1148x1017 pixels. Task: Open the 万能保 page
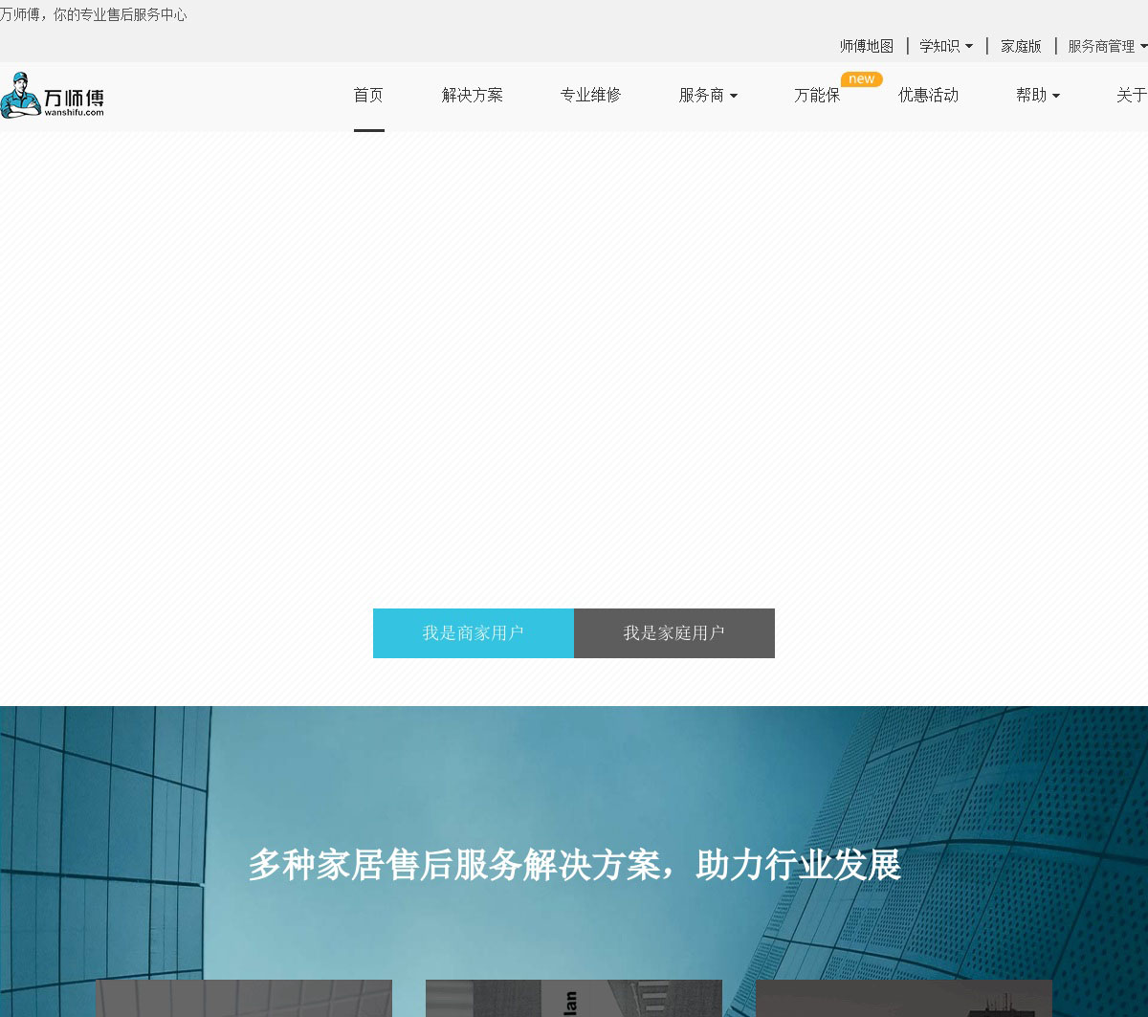[x=817, y=95]
